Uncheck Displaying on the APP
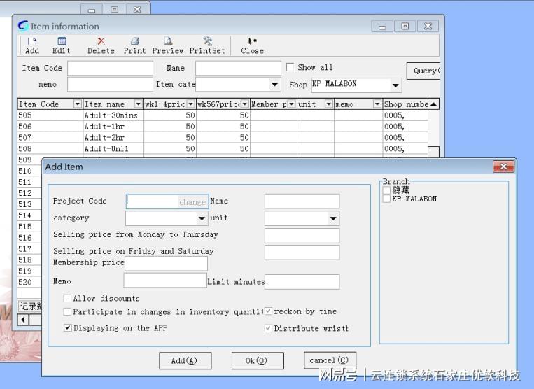 point(68,328)
